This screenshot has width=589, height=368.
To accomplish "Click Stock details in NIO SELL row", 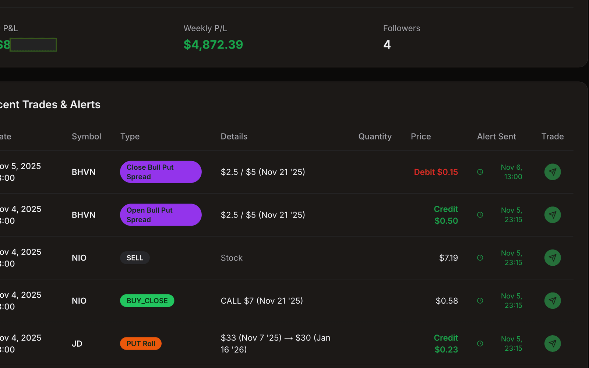I will point(232,258).
